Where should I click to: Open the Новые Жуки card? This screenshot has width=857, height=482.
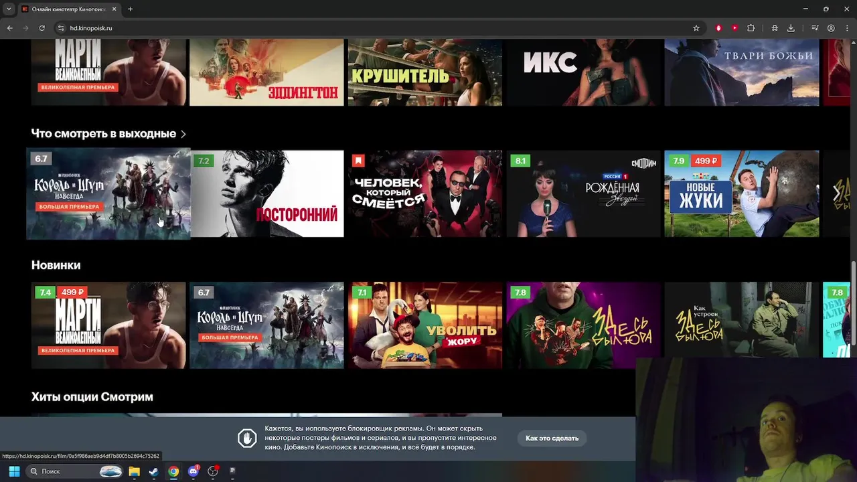[741, 193]
